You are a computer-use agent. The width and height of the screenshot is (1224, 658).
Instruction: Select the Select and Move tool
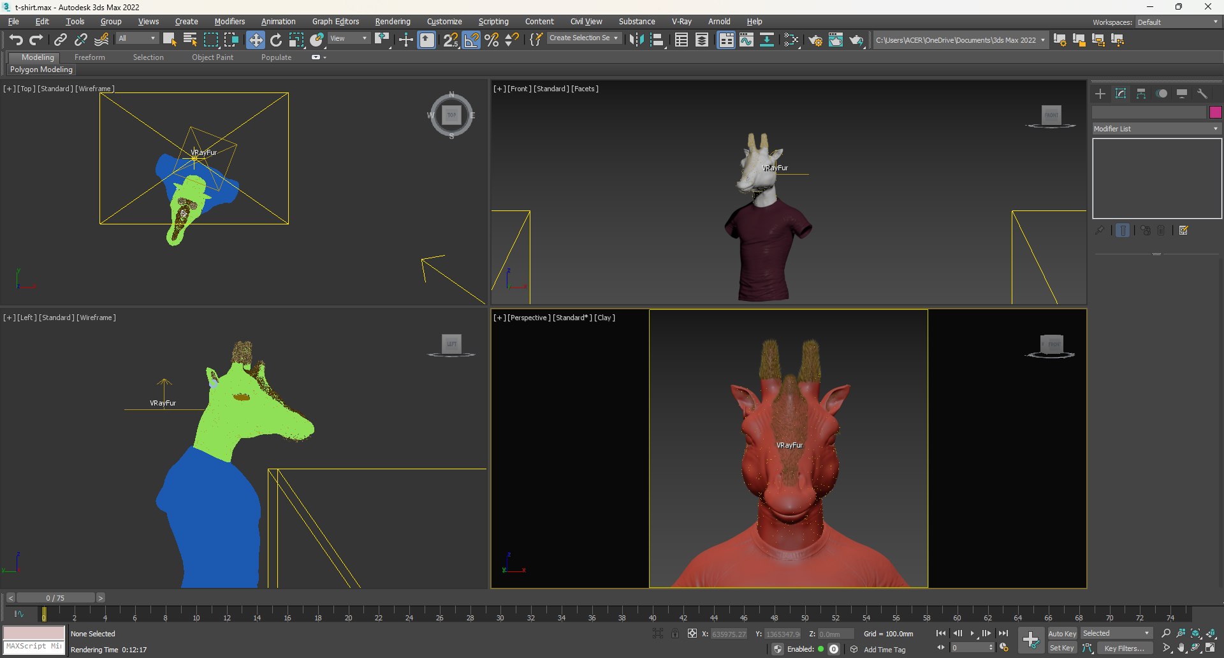point(256,40)
